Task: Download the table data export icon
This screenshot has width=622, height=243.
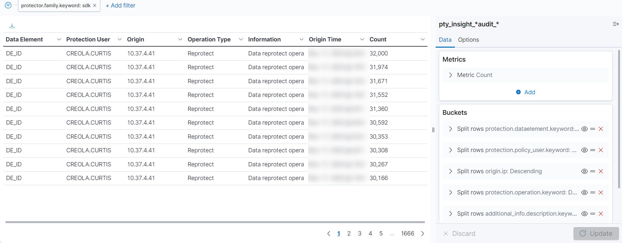Action: pos(12,26)
